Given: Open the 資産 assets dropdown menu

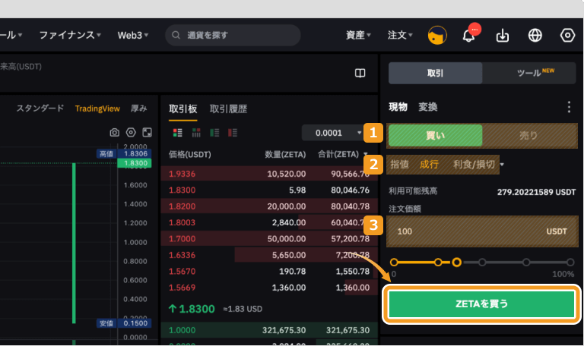Looking at the screenshot, I should click(358, 35).
